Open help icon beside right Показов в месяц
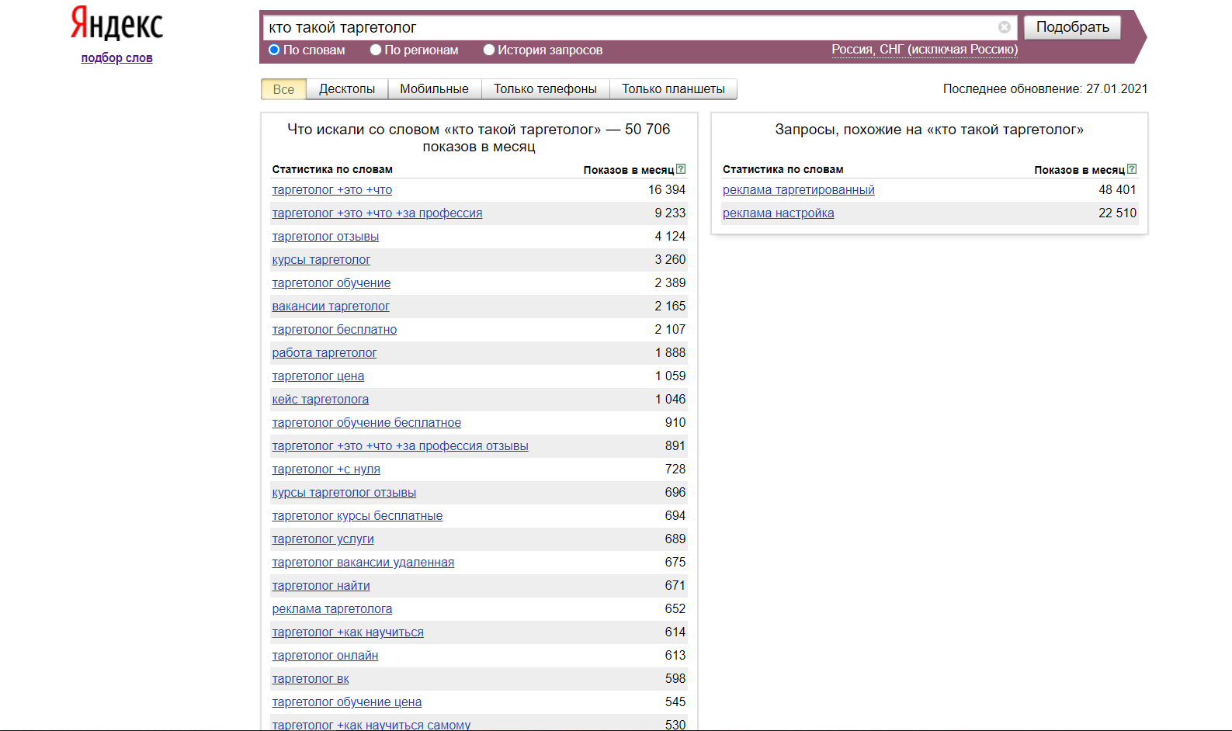 point(1132,169)
